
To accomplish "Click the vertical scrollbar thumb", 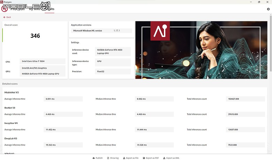I will [271, 43].
